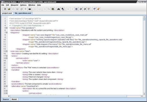Click the greyed Save All icon
This screenshot has width=147, height=102.
pos(22,9)
